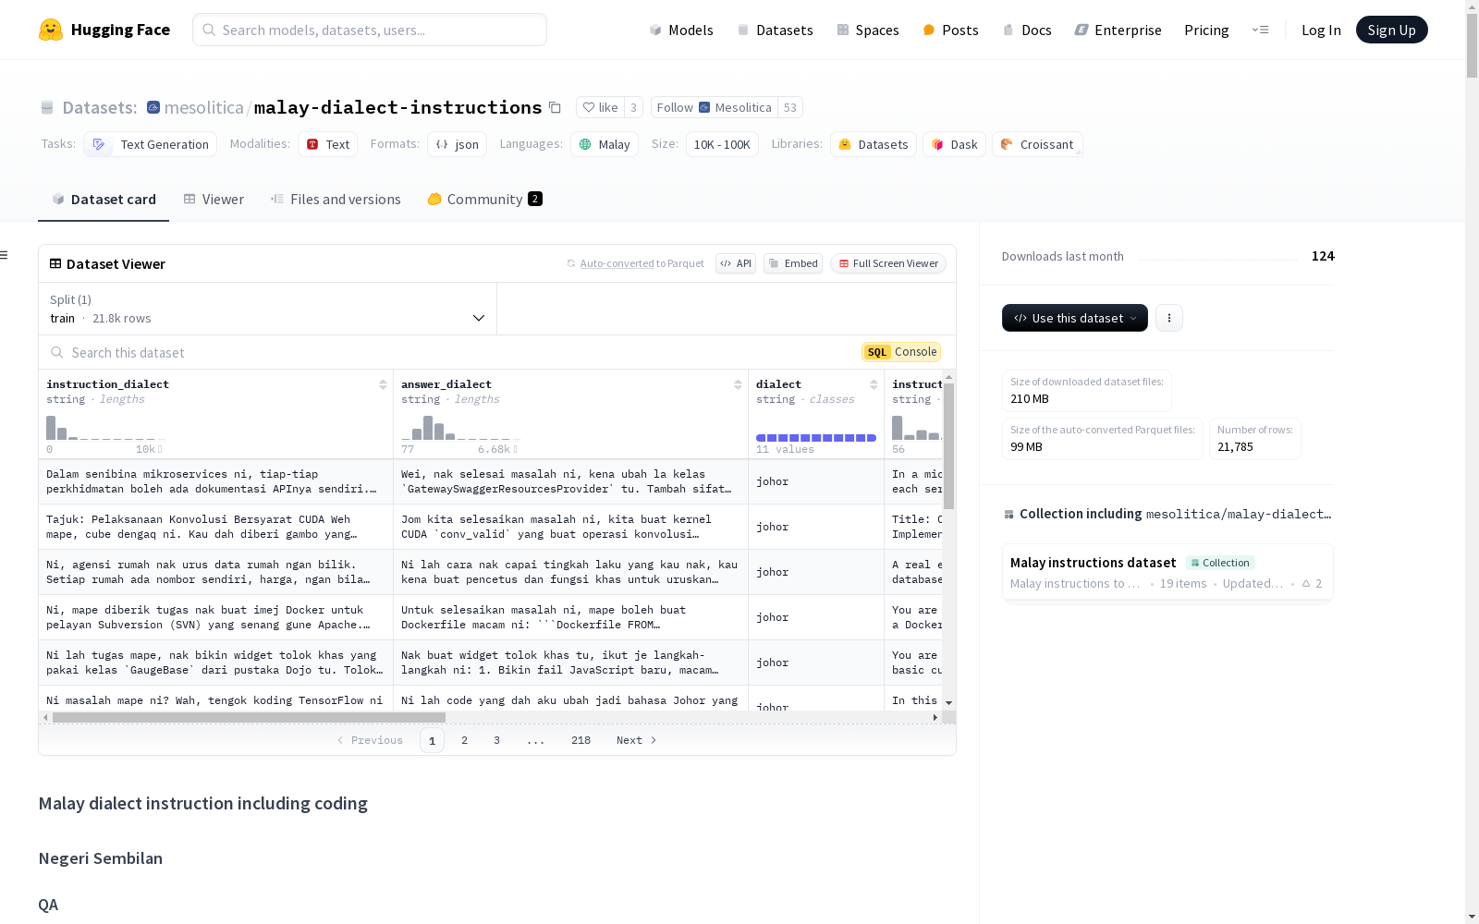The height and width of the screenshot is (924, 1479).
Task: Jump to page 218 of the table
Action: (581, 740)
